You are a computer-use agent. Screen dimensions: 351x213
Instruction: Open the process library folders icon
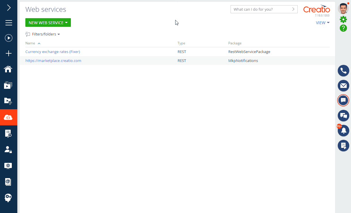(x=8, y=85)
